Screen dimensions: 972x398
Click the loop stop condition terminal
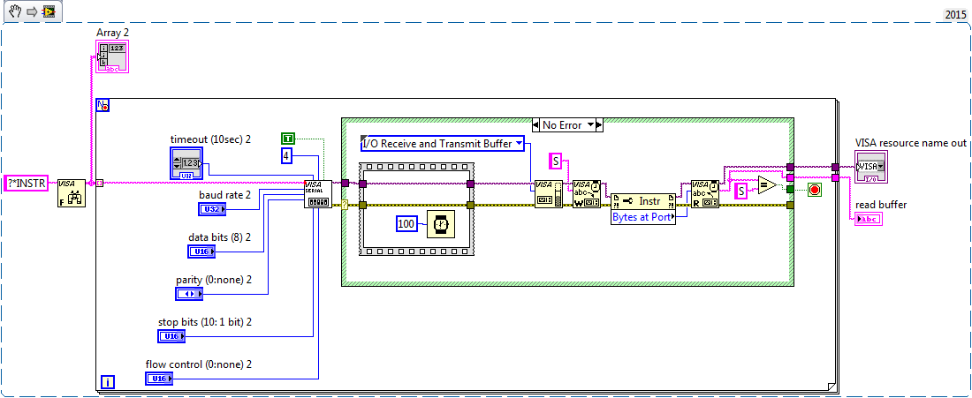point(814,191)
